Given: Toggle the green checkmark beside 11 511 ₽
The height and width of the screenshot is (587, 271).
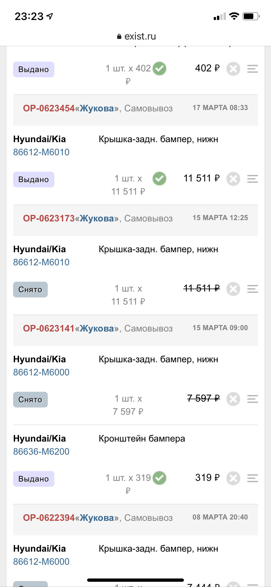Looking at the screenshot, I should click(x=159, y=179).
